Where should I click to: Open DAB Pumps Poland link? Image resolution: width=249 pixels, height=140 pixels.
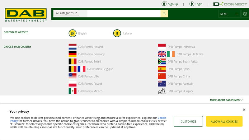coord(90,84)
